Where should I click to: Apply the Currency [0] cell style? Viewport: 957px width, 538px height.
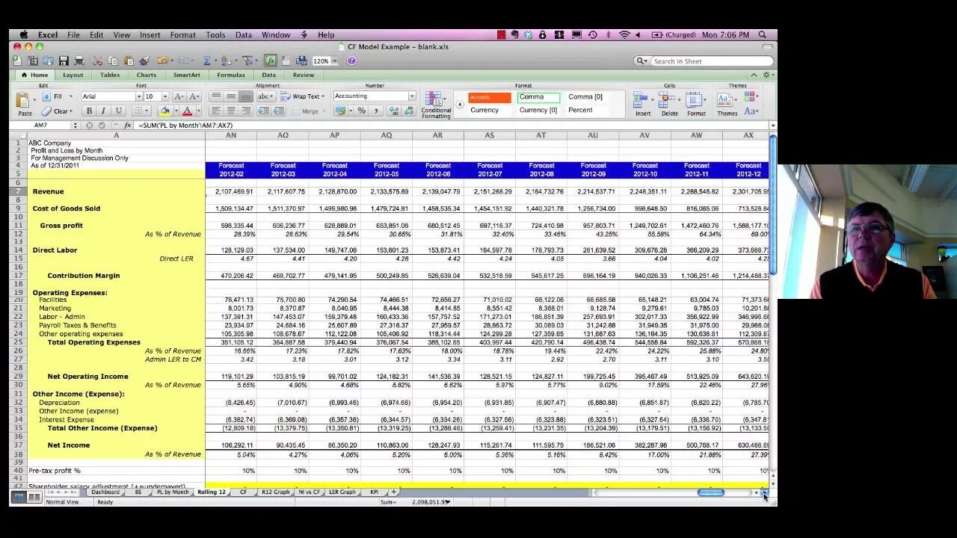click(538, 111)
